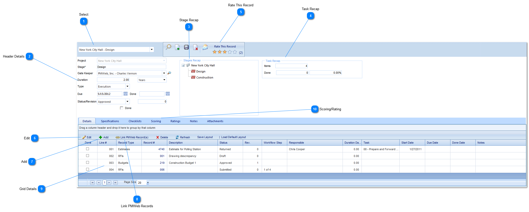
Task: Open the Gate Keeper dropdown arrow
Action: click(x=164, y=73)
